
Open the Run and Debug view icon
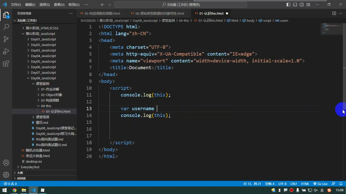tap(6, 51)
